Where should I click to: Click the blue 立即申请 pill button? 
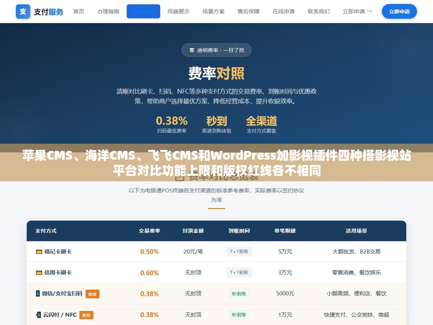coord(399,12)
